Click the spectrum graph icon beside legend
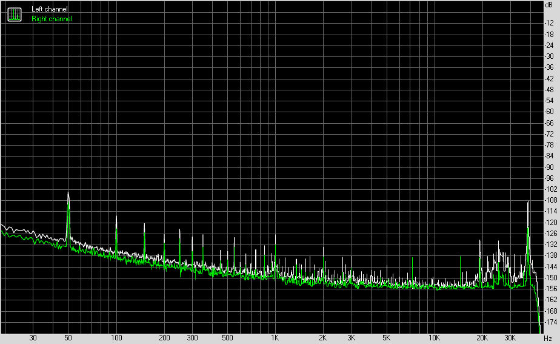The width and height of the screenshot is (560, 344). 15,15
